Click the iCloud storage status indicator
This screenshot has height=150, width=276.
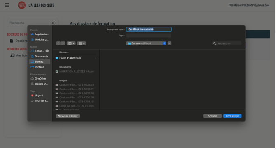tap(47, 51)
